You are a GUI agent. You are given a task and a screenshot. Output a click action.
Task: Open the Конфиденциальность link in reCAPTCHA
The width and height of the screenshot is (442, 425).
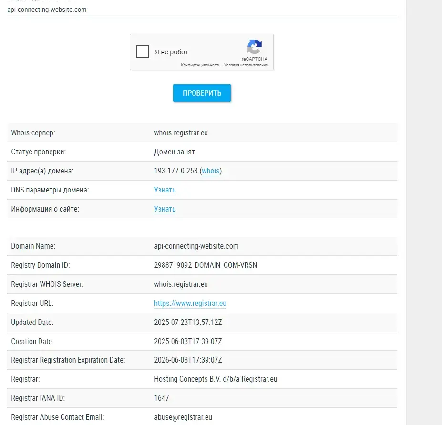(x=200, y=65)
